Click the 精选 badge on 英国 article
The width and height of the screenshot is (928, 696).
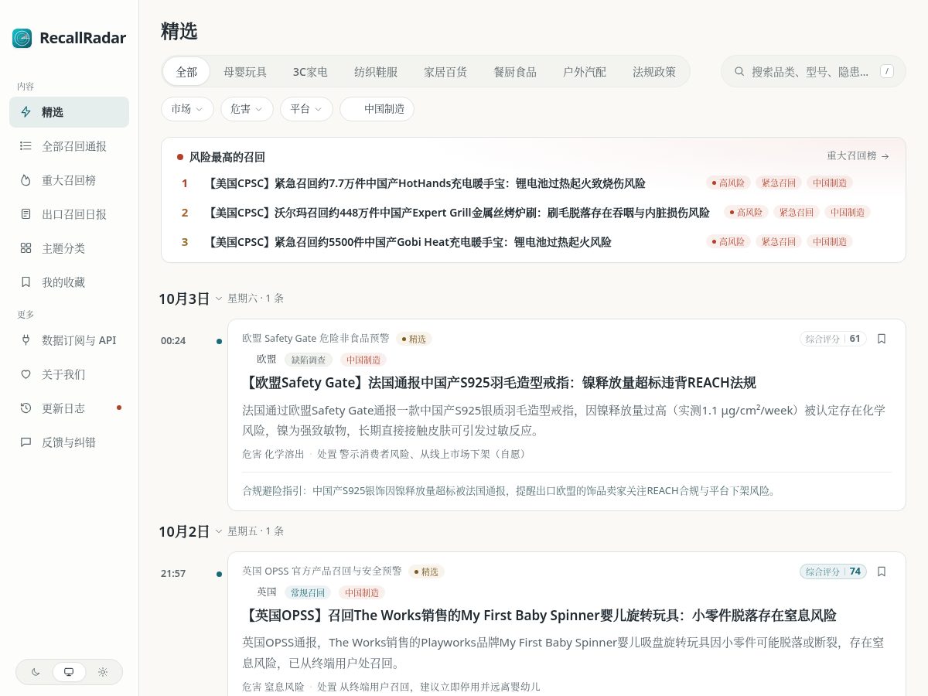click(426, 571)
